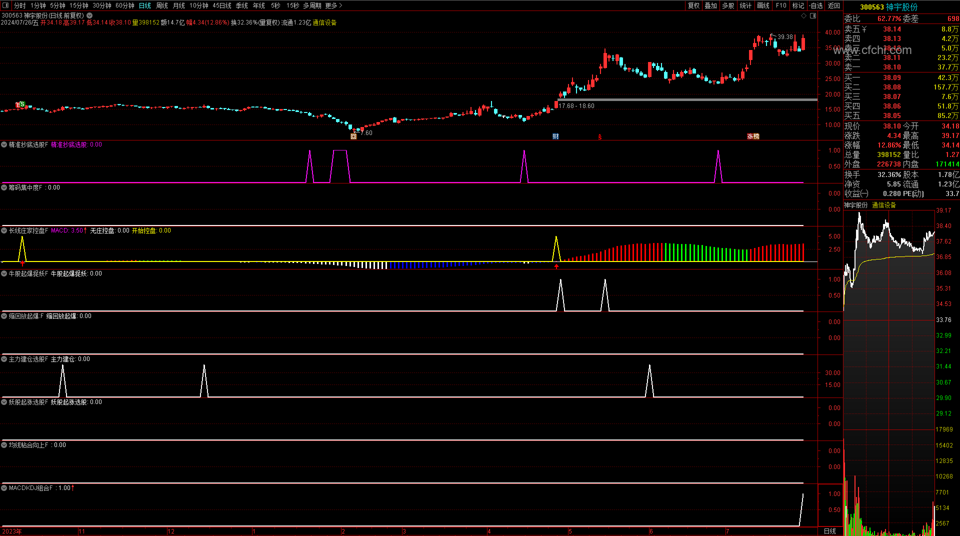Expand the 筹码集中度F indicator menu
This screenshot has height=536, width=960.
click(x=4, y=187)
